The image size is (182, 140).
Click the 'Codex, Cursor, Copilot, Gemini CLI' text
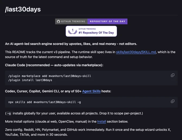(x=58, y=91)
